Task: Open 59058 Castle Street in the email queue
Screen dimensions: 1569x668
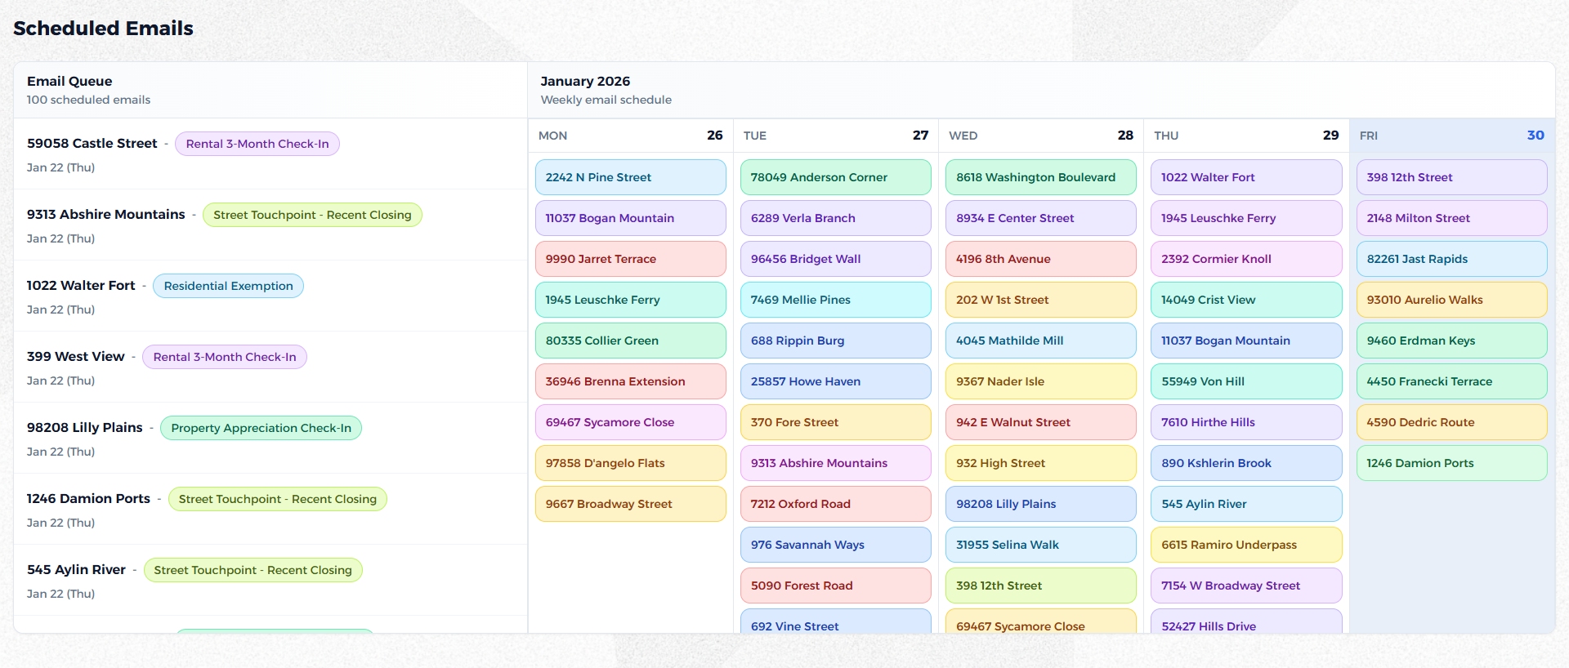Action: click(x=92, y=144)
